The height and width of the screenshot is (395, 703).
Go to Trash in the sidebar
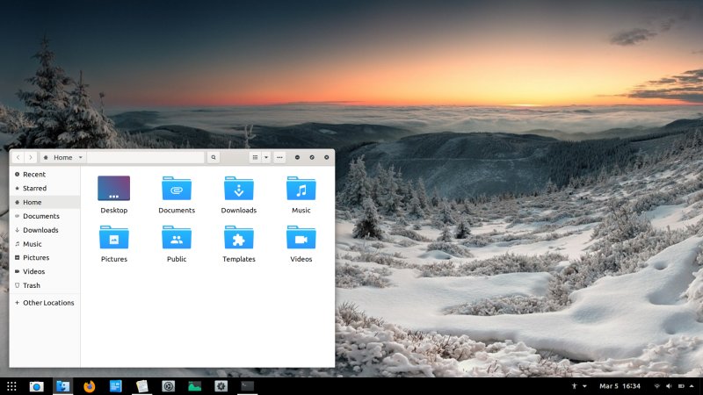(32, 285)
